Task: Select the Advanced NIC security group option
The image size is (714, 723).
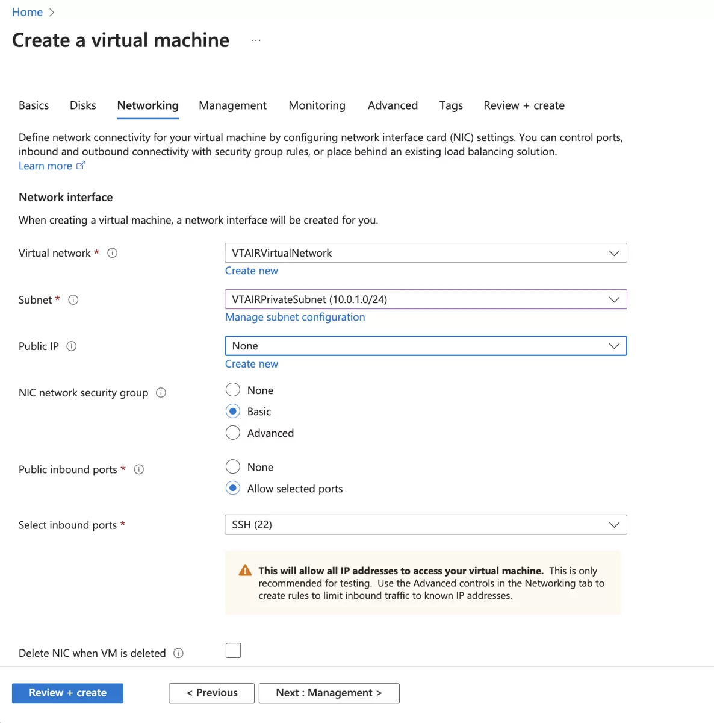Action: click(232, 433)
